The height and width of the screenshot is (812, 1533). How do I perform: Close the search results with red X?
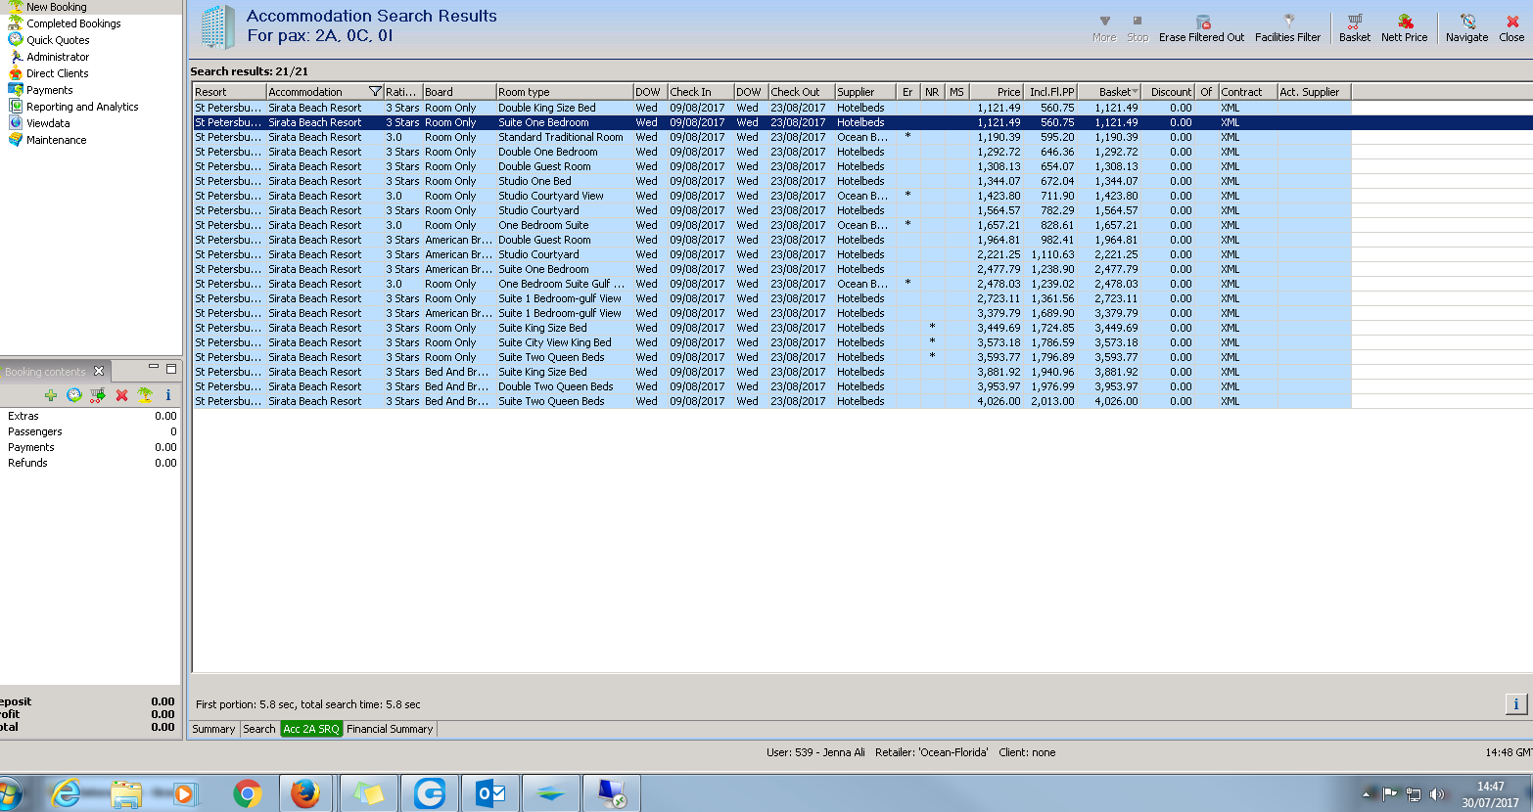point(1512,22)
